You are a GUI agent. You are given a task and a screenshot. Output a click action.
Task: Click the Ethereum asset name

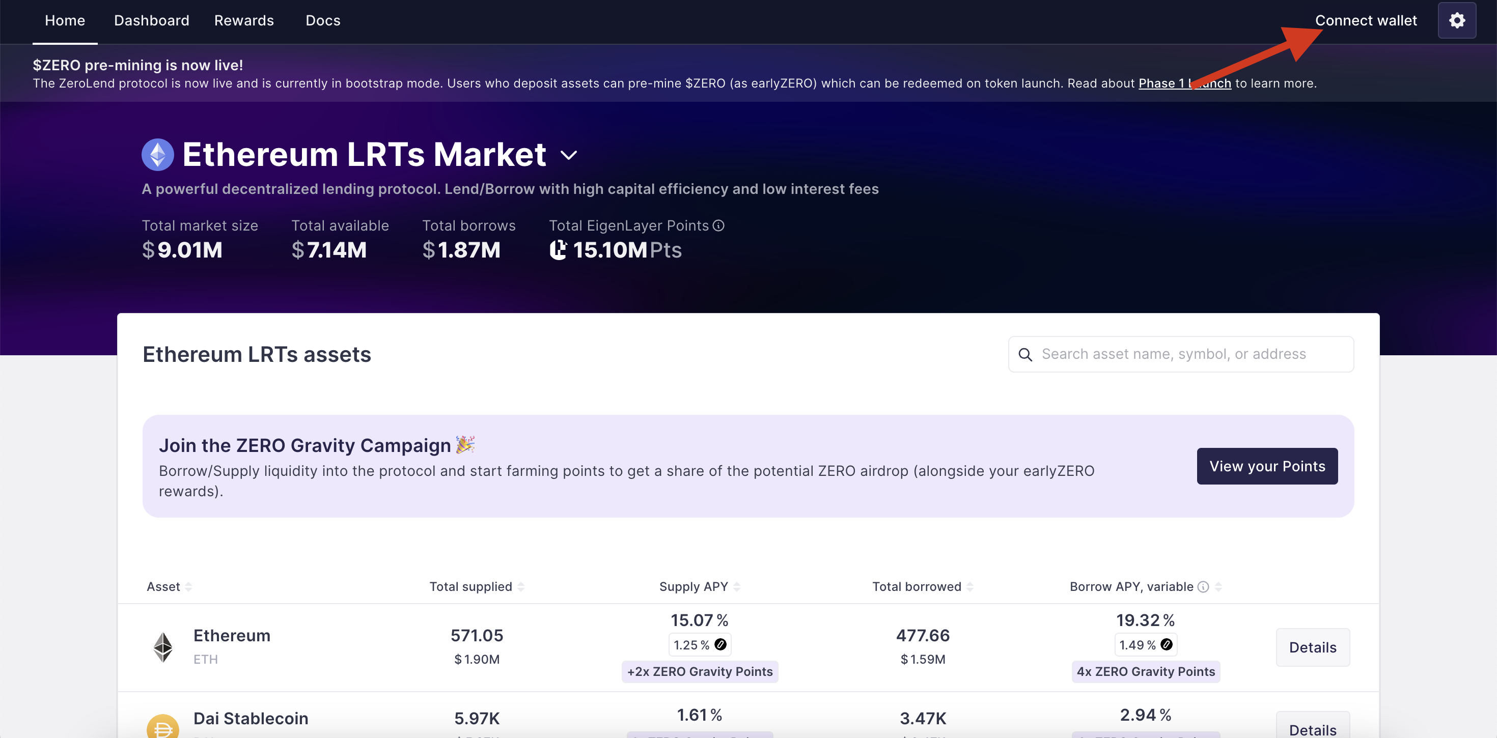coord(232,635)
